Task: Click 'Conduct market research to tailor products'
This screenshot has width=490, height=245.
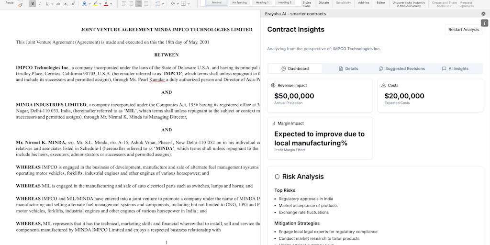Action: 319,239
